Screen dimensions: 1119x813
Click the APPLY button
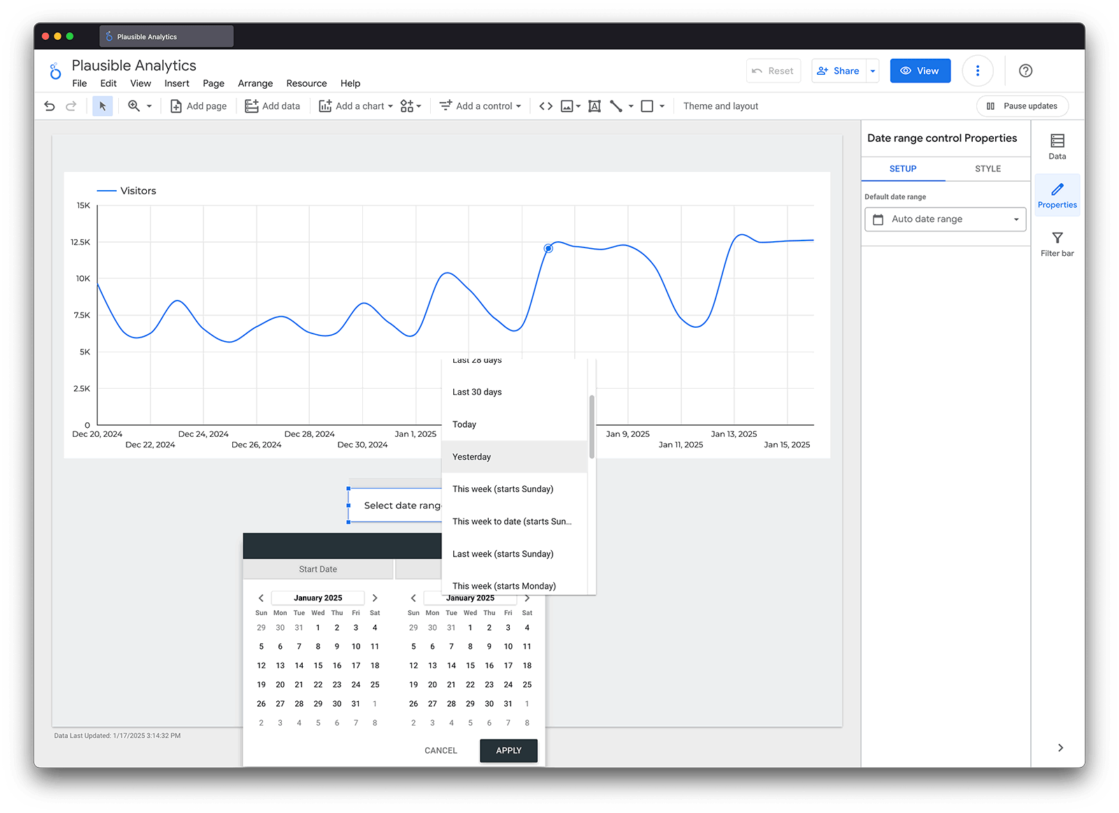coord(508,750)
